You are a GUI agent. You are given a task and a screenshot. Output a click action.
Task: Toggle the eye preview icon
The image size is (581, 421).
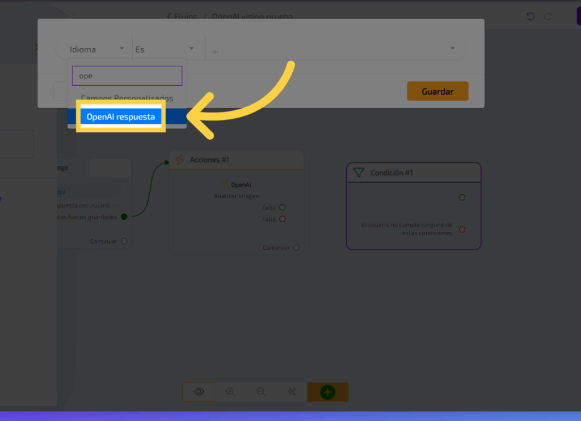(199, 392)
